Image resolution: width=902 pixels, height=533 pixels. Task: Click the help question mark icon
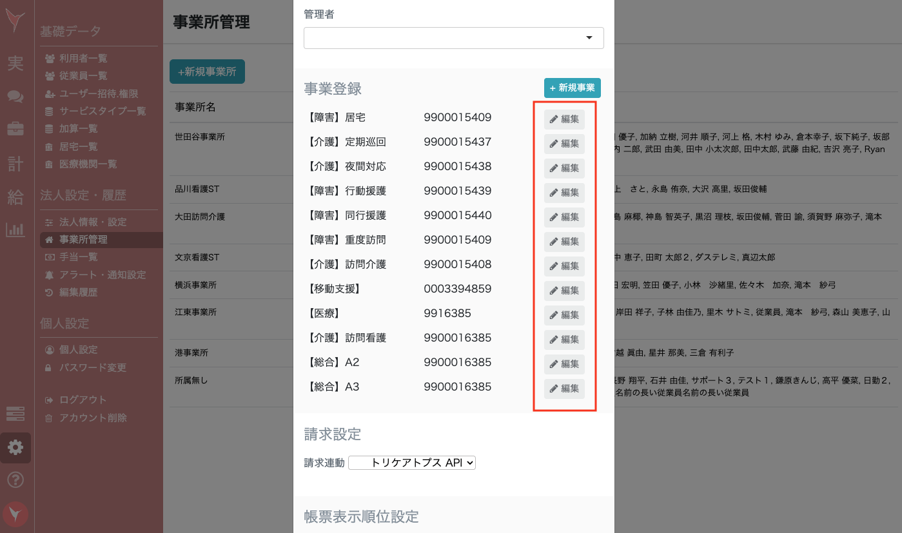(x=15, y=480)
